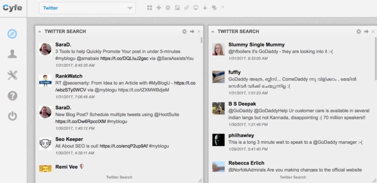This screenshot has width=377, height=183.
Task: Click the left widget's vertical scrollbar
Action: click(x=201, y=40)
